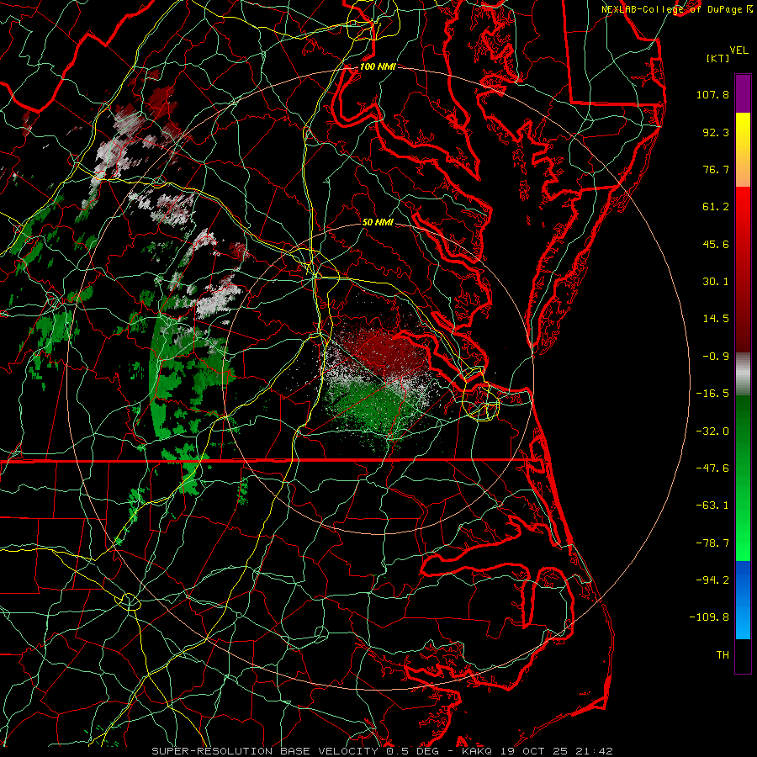This screenshot has width=757, height=757.
Task: Click the gray zero-velocity segment of color bar
Action: [743, 374]
